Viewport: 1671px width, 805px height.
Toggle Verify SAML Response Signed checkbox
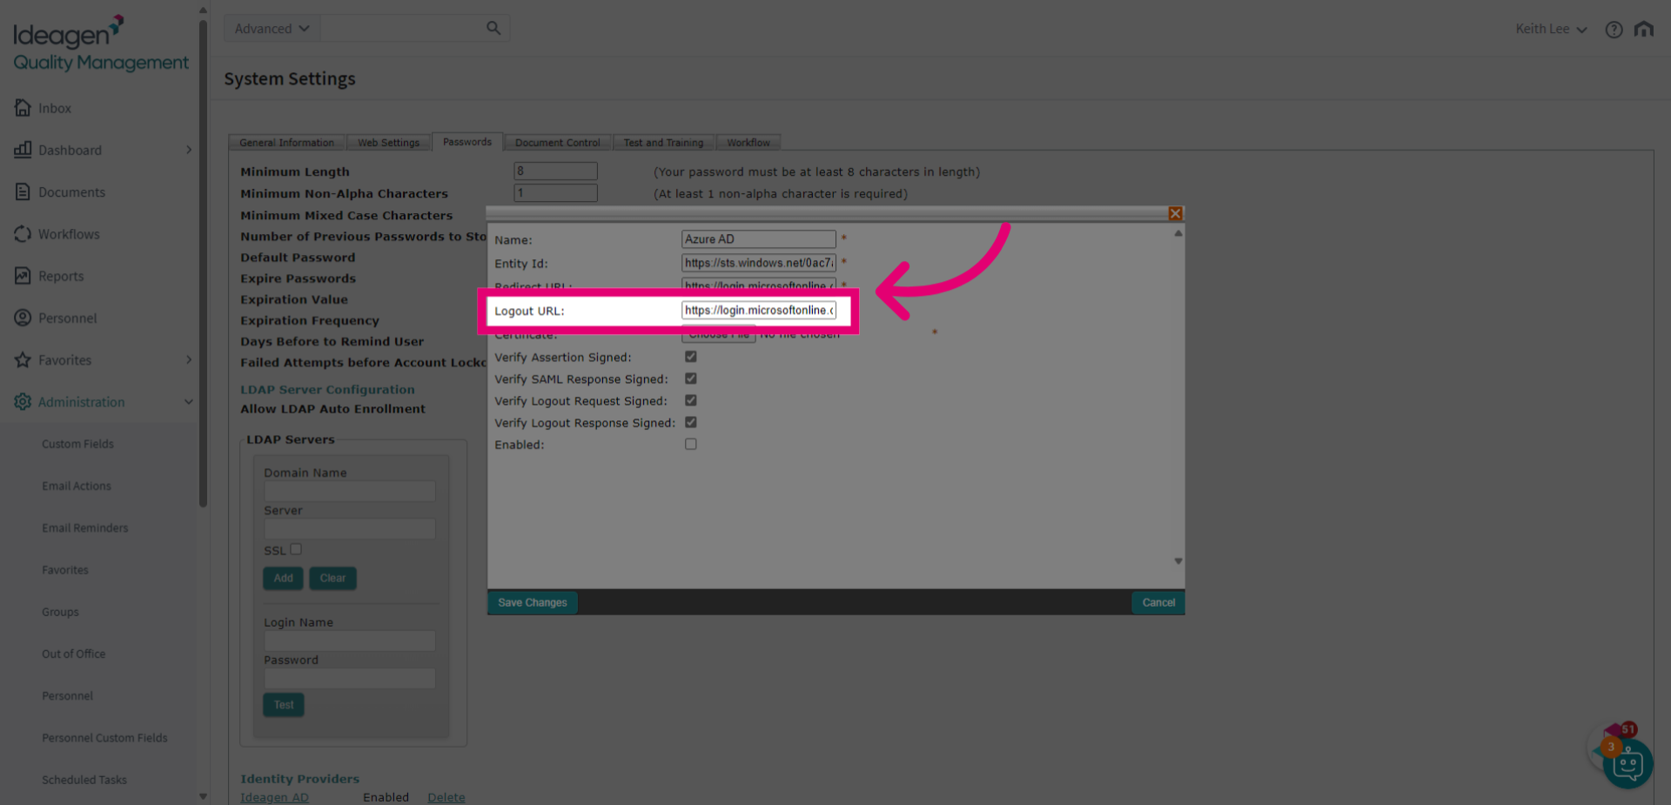click(x=690, y=379)
